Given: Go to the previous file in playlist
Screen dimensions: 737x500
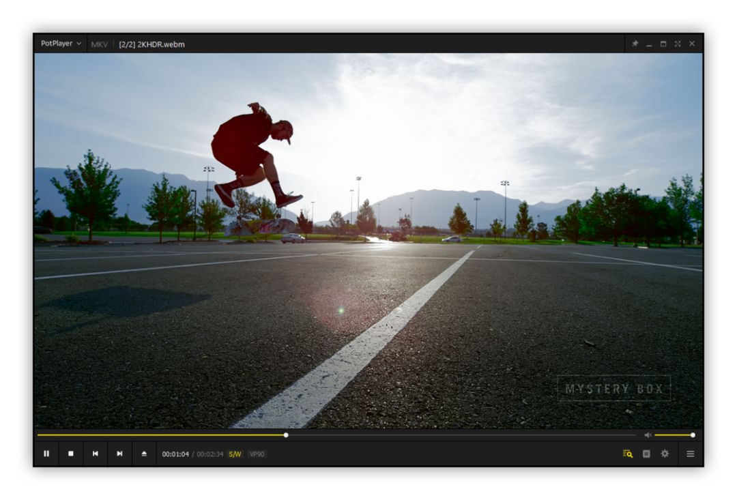Looking at the screenshot, I should click(96, 454).
